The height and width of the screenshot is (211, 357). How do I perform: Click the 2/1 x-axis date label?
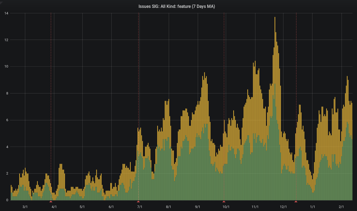[x=342, y=207]
